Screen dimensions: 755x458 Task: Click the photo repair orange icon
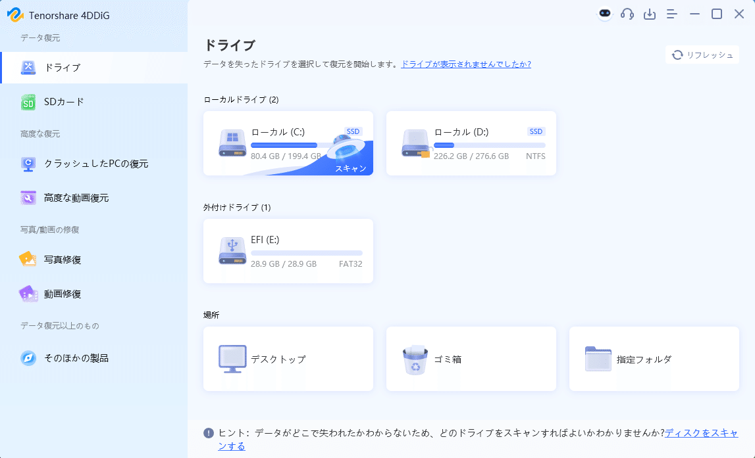click(28, 259)
